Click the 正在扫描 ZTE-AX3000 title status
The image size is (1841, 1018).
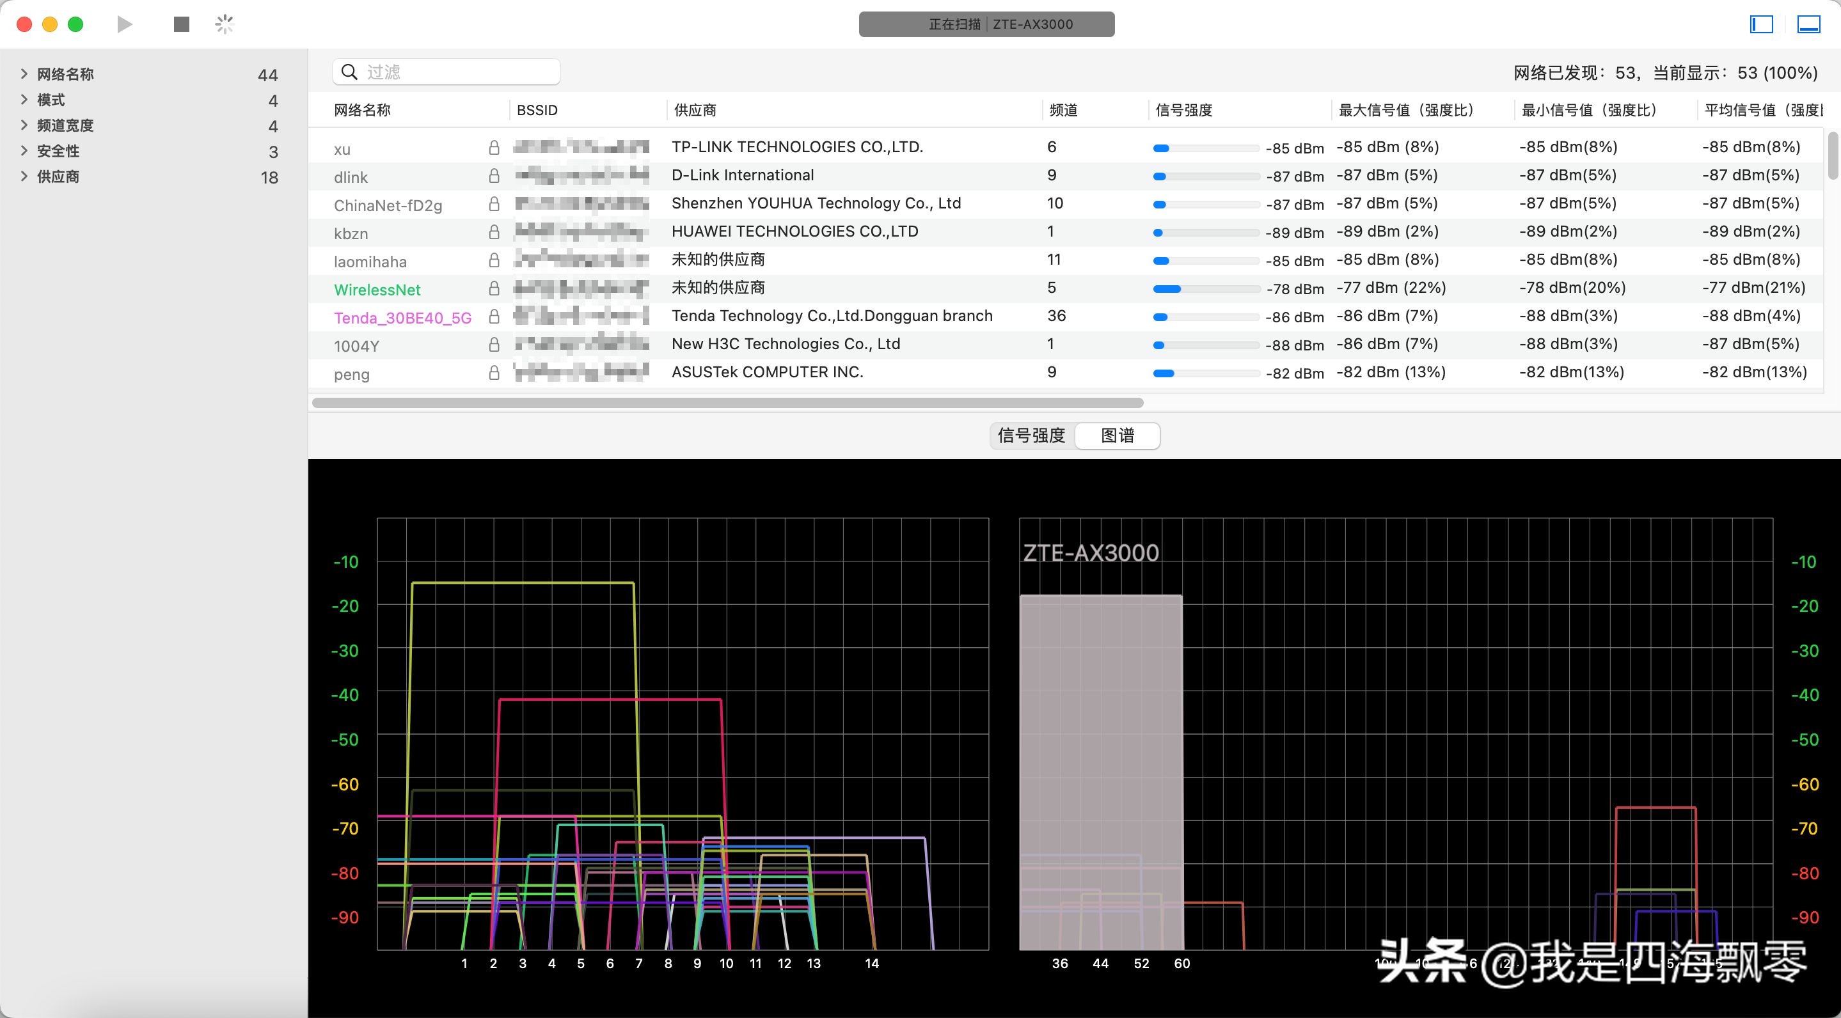click(986, 24)
